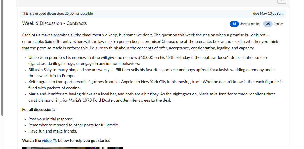The image size is (304, 149).
Task: Click the Keith ceramic figurines scenario bullet
Action: click(x=155, y=85)
